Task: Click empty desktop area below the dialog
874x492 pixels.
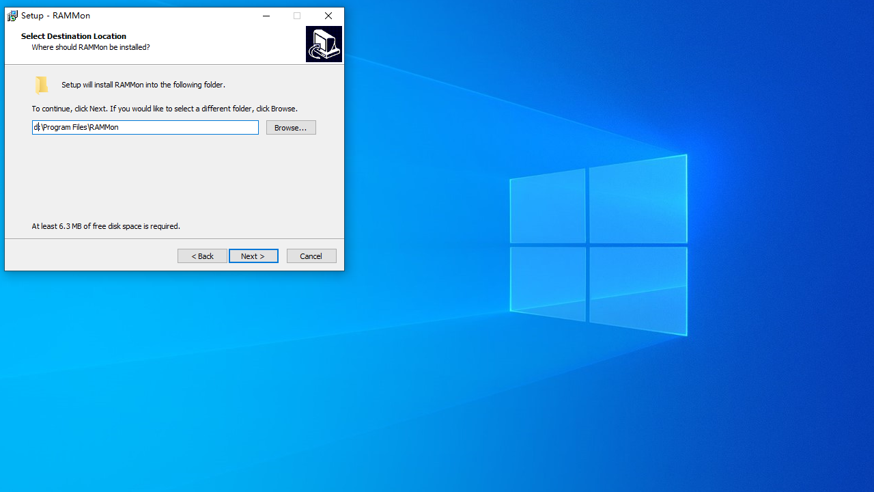Action: click(171, 376)
